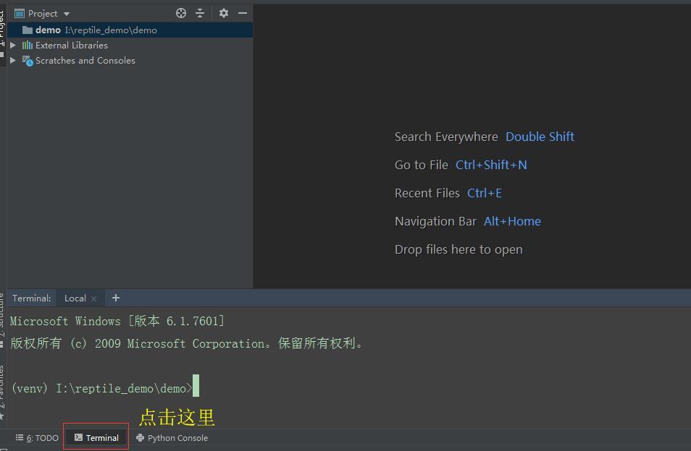Hide the Project panel with minus icon
691x451 pixels.
(x=243, y=13)
